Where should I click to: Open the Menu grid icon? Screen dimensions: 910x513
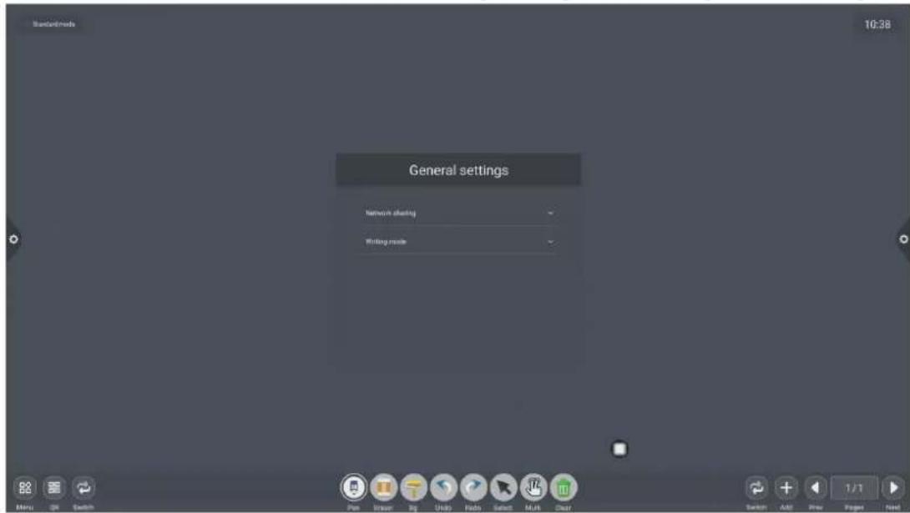coord(24,487)
